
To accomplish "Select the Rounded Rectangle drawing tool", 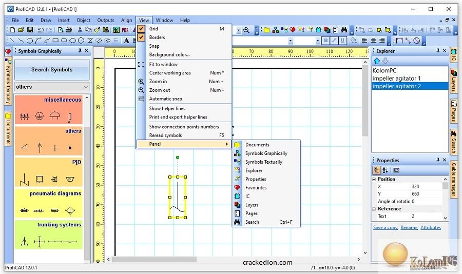I will 64,41.
